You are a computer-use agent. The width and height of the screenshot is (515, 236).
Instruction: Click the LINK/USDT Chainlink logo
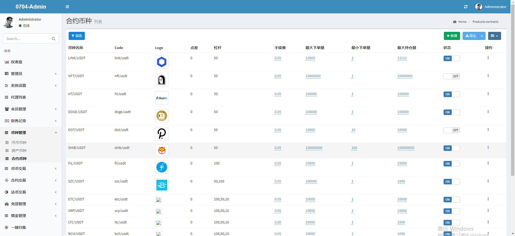pyautogui.click(x=162, y=62)
